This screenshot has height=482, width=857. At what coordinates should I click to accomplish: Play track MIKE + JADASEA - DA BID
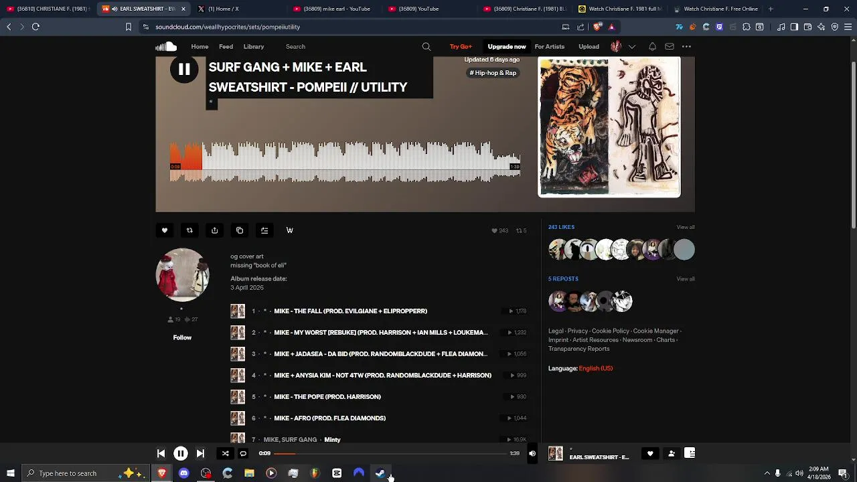pos(380,353)
